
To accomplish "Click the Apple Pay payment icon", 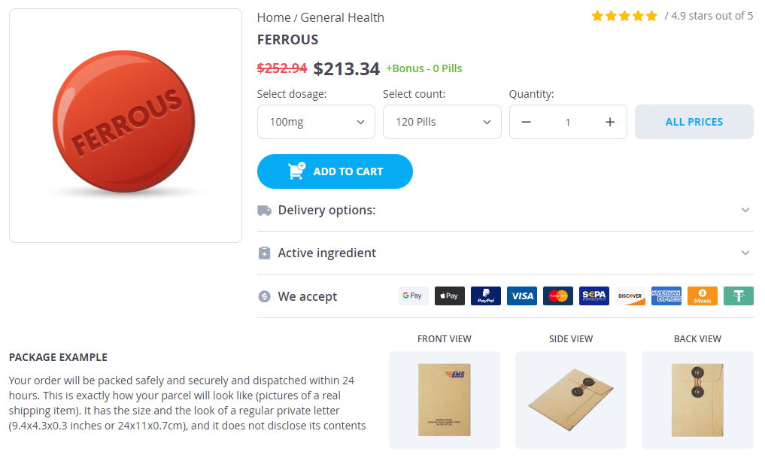I will click(449, 296).
